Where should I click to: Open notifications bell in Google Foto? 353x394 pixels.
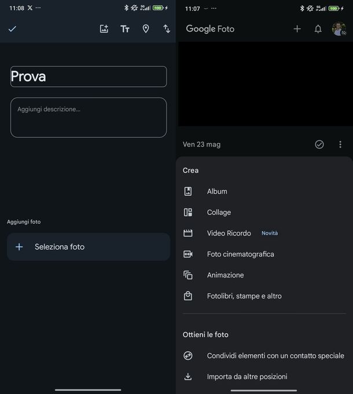point(318,29)
